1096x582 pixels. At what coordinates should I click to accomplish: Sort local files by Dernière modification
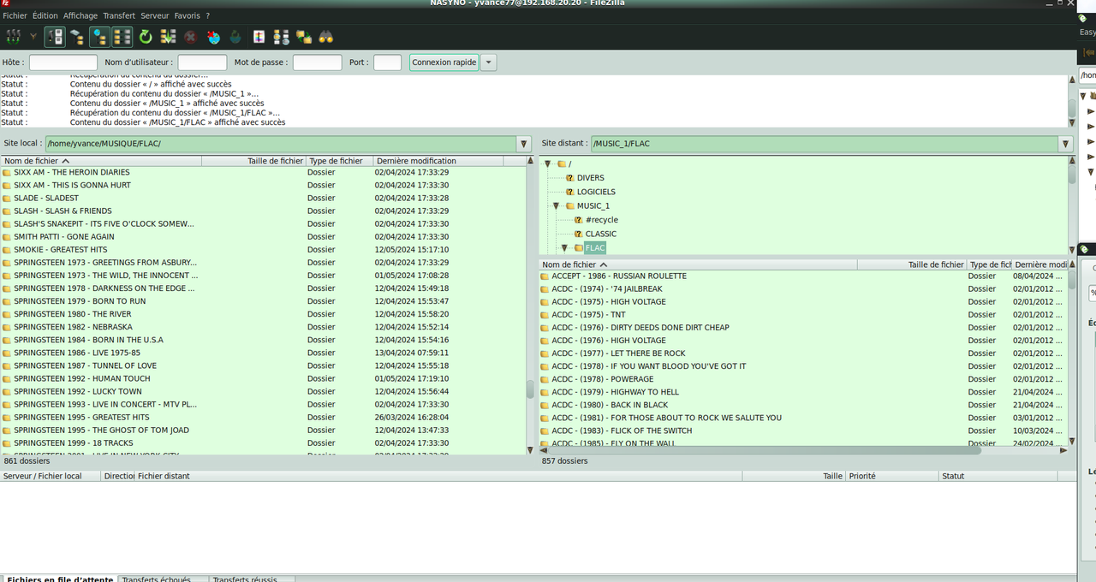tap(438, 161)
